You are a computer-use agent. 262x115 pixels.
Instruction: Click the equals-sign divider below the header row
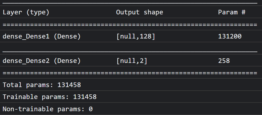(x=130, y=25)
